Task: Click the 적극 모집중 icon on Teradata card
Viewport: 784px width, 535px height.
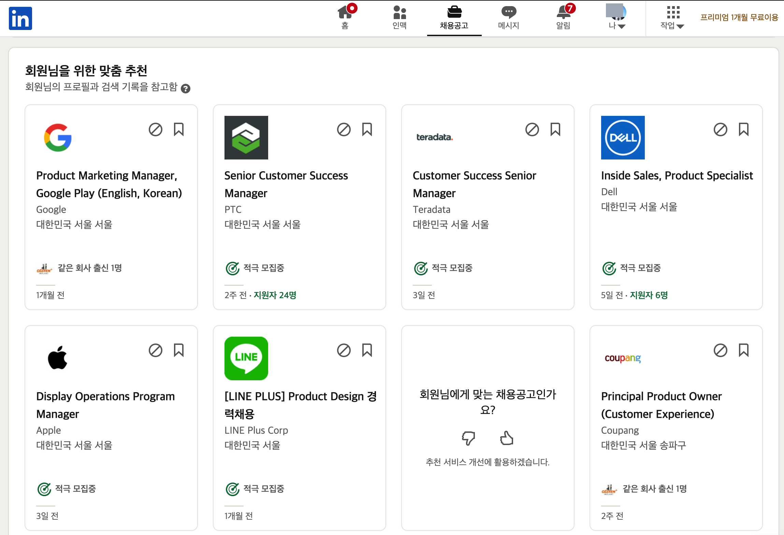Action: point(421,269)
